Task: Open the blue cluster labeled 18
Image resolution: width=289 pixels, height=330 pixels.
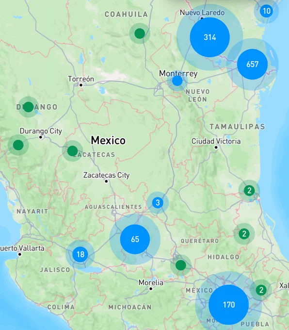Action: (80, 254)
